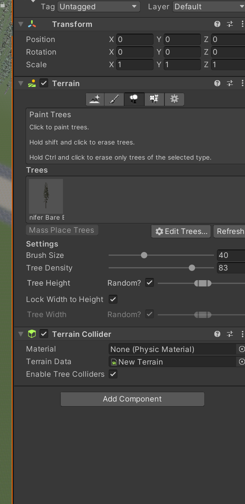The height and width of the screenshot is (504, 245).
Task: Select the Paint Terrain brush tool
Action: 114,99
